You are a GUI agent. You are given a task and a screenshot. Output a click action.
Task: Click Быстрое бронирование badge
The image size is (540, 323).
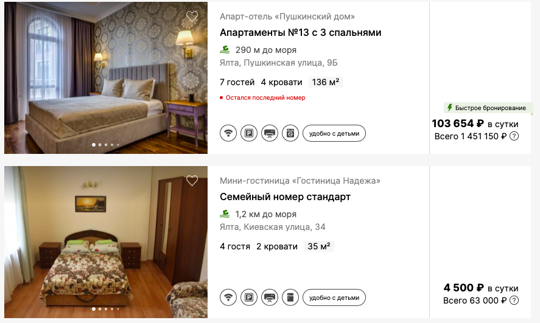[x=488, y=108]
